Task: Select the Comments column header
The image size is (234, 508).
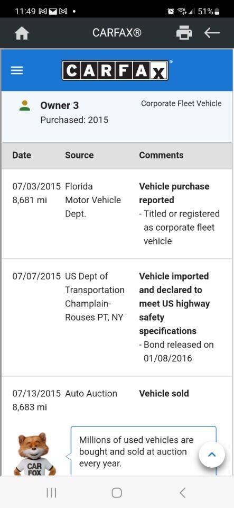Action: click(x=161, y=155)
